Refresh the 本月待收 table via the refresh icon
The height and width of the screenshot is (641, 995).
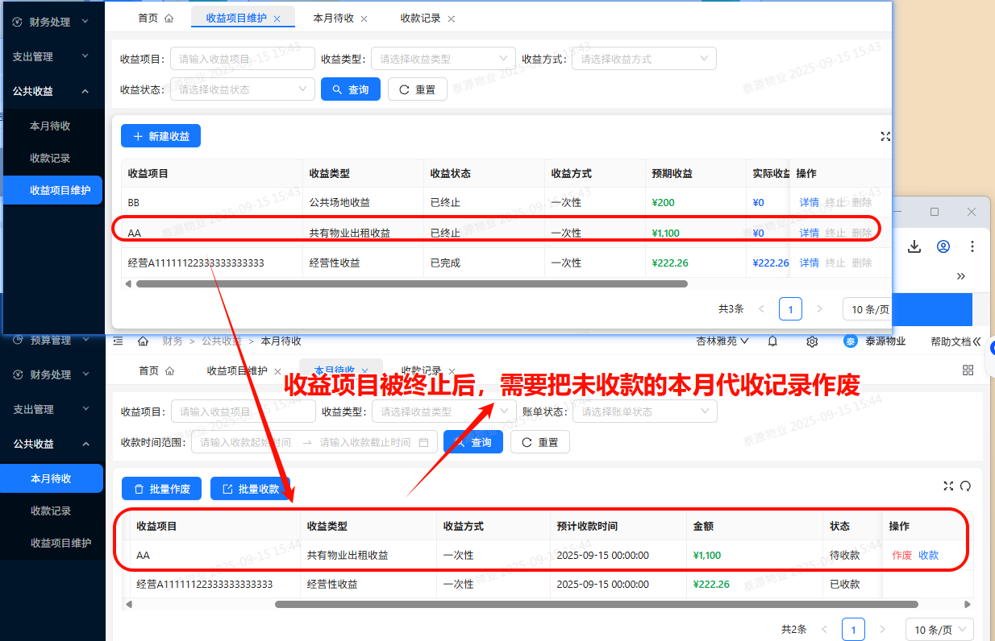tap(965, 486)
